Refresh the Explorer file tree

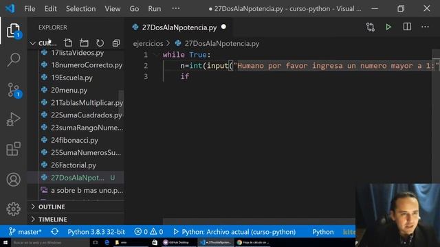pos(100,43)
